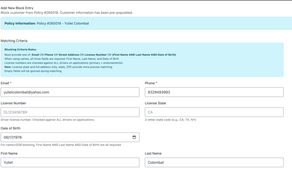The image size is (292, 172).
Task: Click the Matching Criteria section heading
Action: [14, 41]
